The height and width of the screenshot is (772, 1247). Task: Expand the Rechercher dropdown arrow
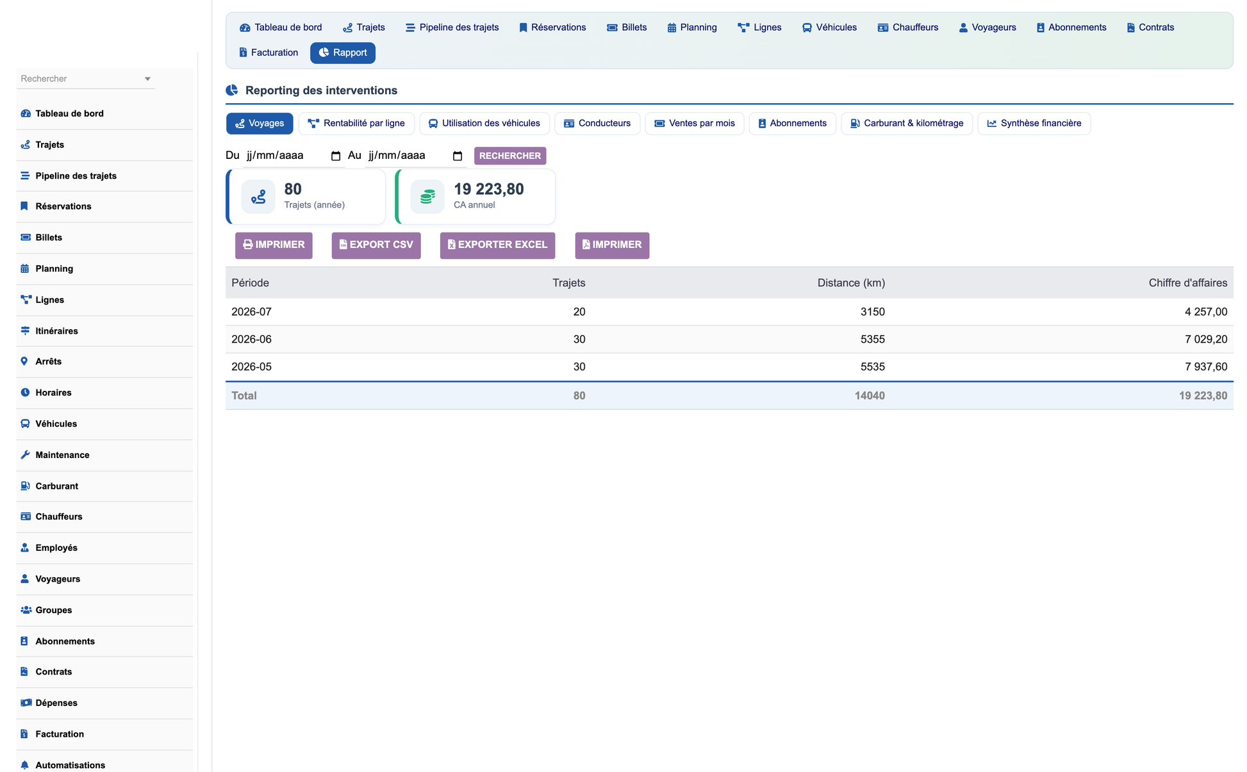click(x=147, y=79)
